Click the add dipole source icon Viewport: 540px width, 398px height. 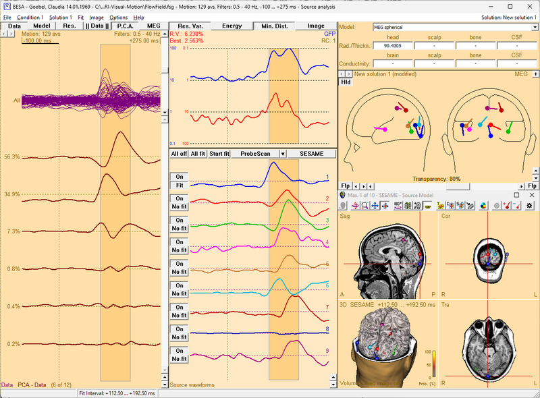point(506,205)
